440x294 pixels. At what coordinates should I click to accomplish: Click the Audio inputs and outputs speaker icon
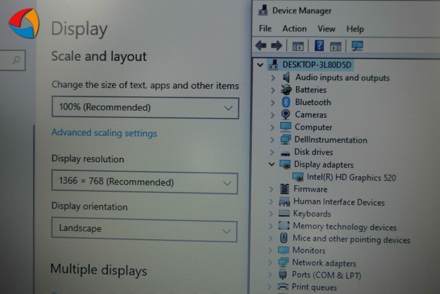tap(286, 77)
